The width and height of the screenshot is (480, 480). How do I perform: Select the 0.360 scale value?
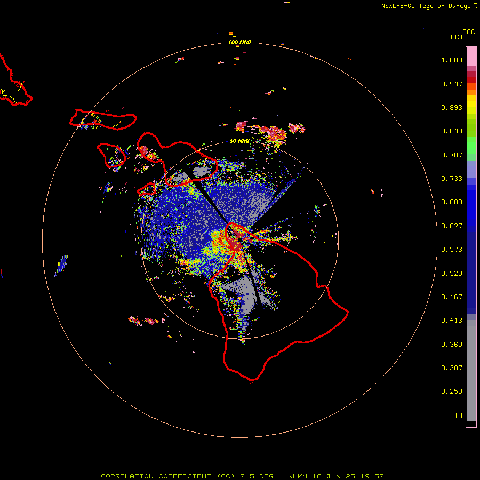(452, 345)
